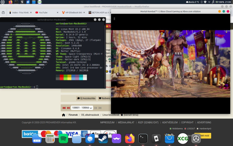
Task: Open the XCG Xbox Cloud Gaming dock icon
Action: pyautogui.click(x=183, y=138)
